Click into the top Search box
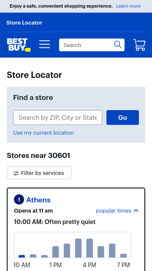 point(86,45)
